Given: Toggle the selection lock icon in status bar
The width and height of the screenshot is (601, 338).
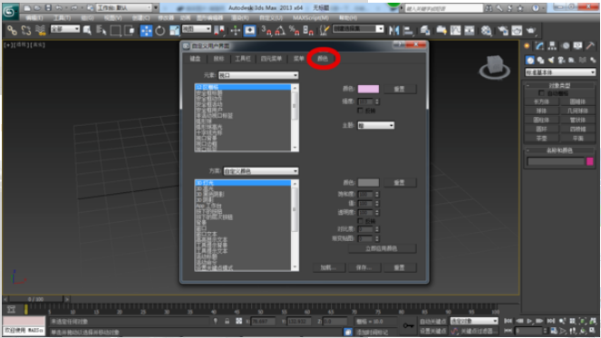Looking at the screenshot, I should (x=227, y=321).
